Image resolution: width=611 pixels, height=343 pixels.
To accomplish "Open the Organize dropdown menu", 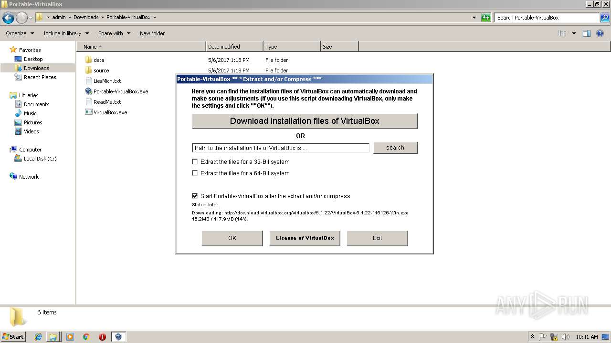I will point(20,33).
